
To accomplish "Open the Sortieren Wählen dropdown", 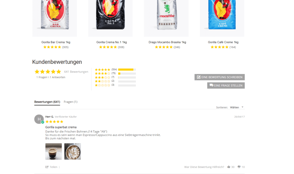I will coord(237,107).
